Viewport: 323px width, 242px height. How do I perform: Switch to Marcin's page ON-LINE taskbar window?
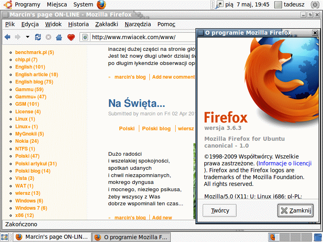coord(52,237)
